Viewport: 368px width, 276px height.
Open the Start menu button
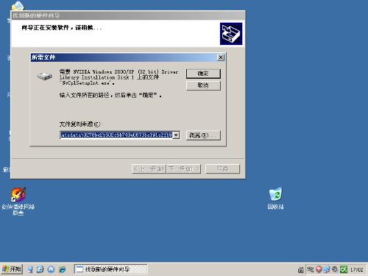(12, 269)
